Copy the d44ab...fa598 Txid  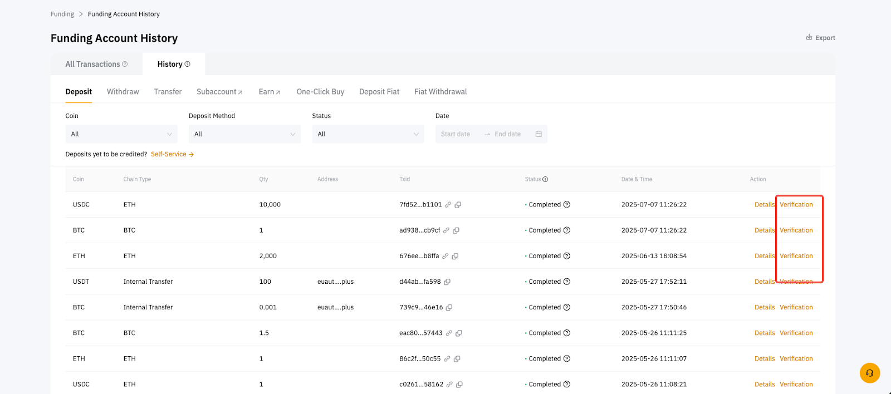[447, 282]
